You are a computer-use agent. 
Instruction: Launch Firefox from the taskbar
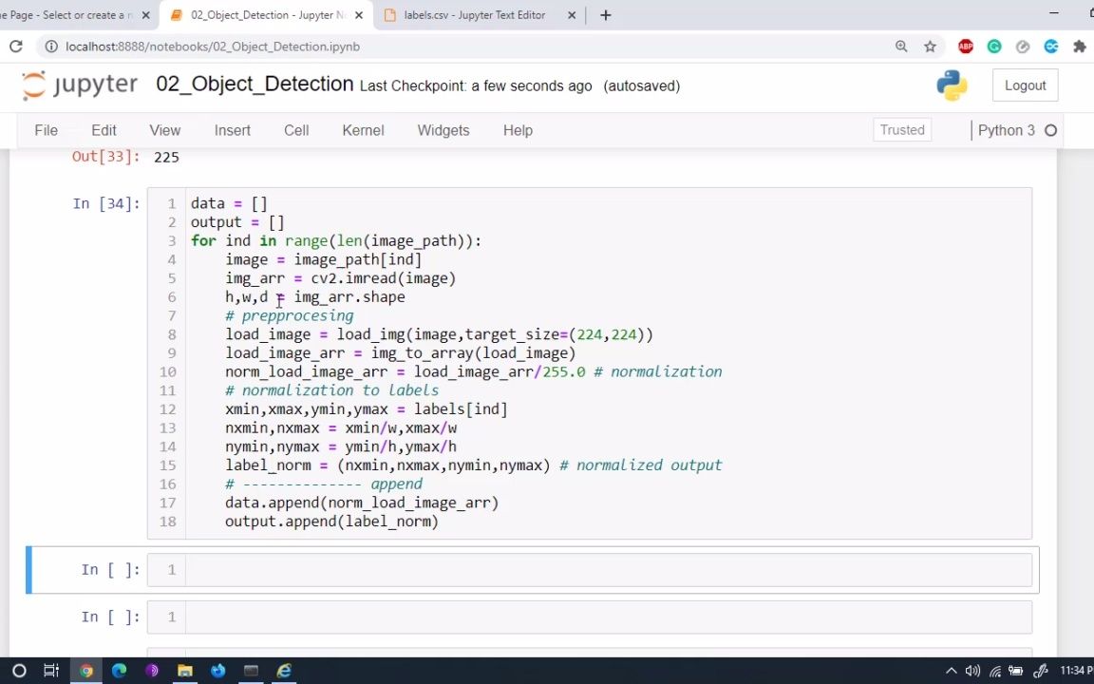click(x=217, y=671)
